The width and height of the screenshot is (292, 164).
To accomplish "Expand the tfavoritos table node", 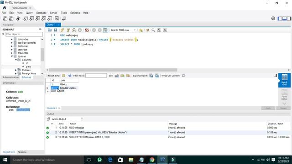I will 11,53.
